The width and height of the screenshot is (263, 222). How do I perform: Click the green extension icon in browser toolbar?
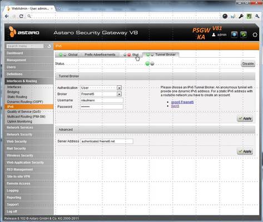pos(249,16)
